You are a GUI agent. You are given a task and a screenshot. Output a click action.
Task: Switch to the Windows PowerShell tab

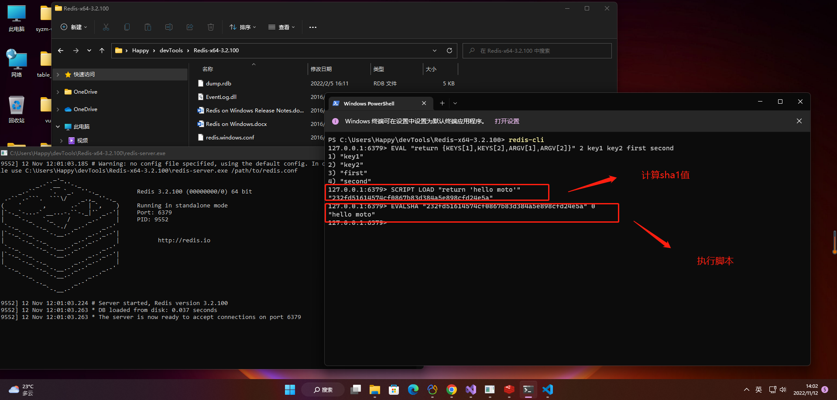click(381, 103)
